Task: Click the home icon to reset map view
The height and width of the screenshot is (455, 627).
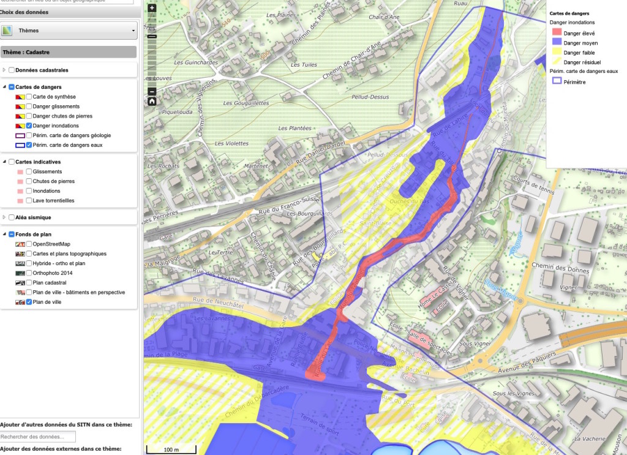Action: pyautogui.click(x=152, y=100)
